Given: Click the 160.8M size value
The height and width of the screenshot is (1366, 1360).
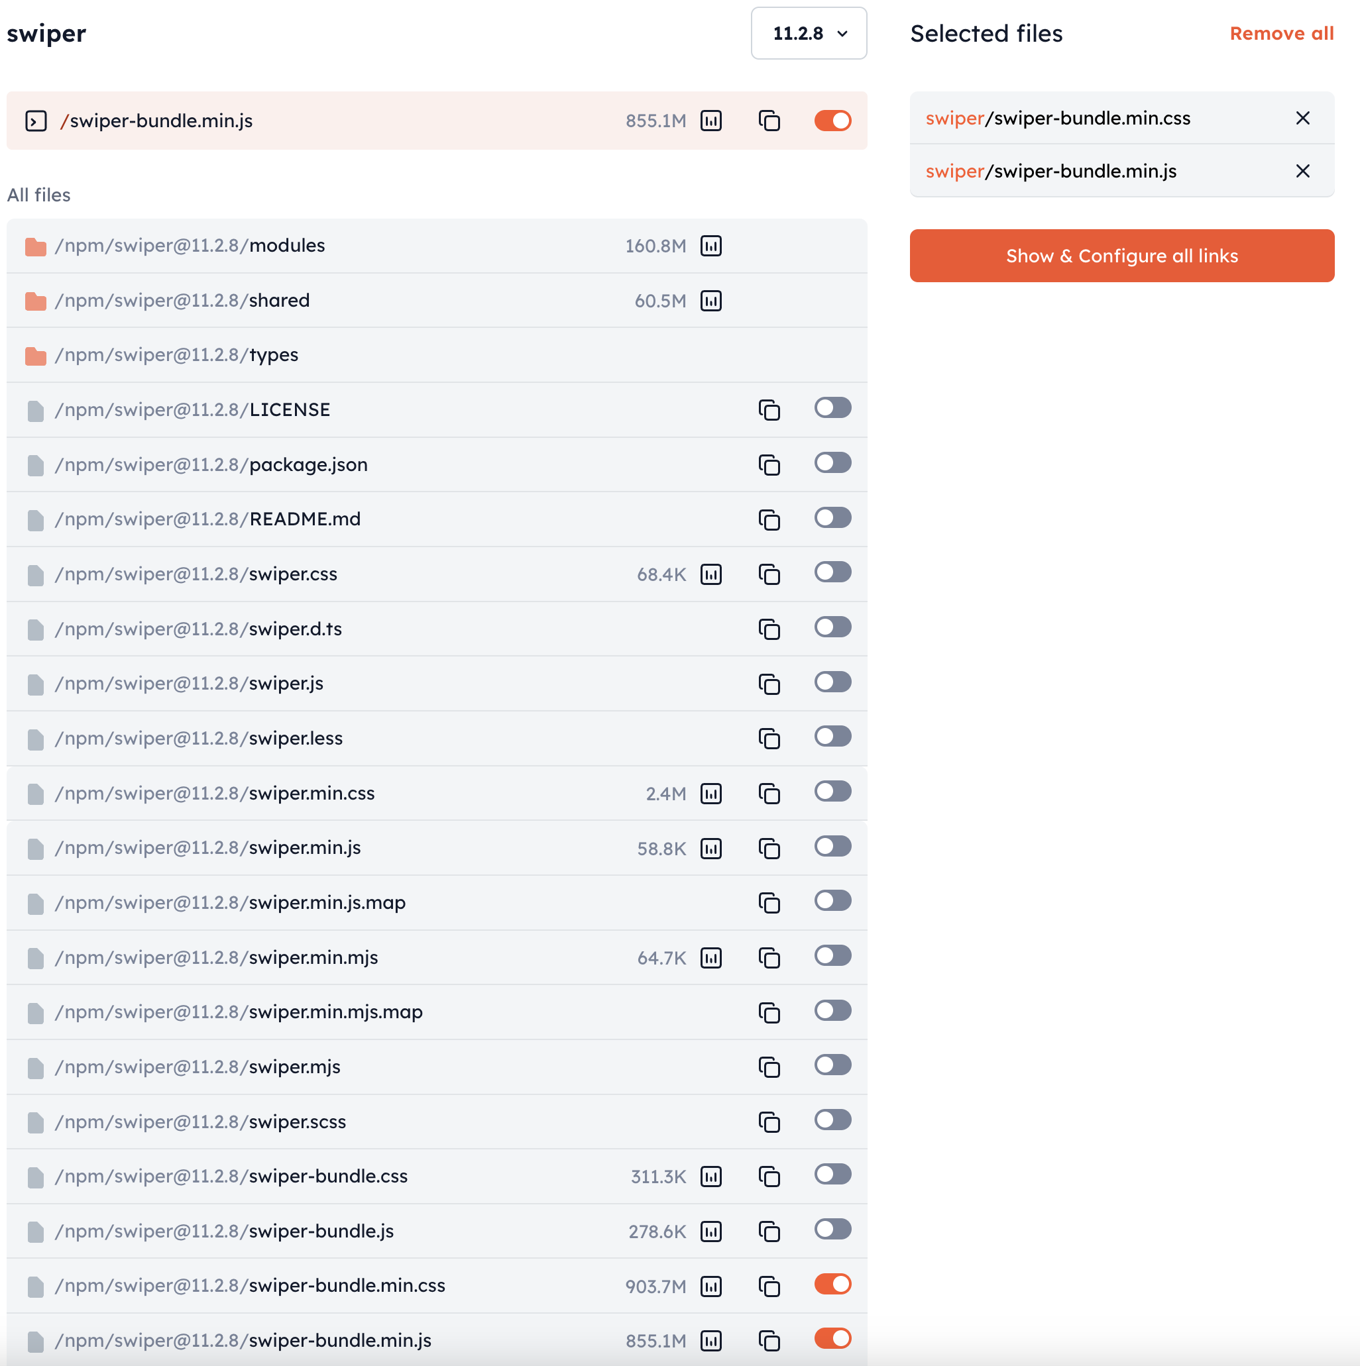Looking at the screenshot, I should (655, 246).
